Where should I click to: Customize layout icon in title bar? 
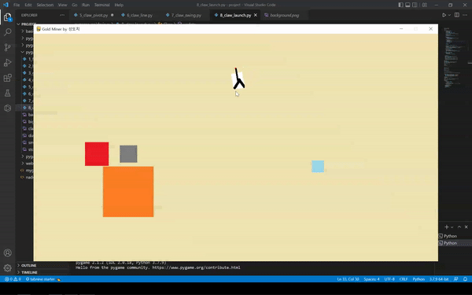425,5
